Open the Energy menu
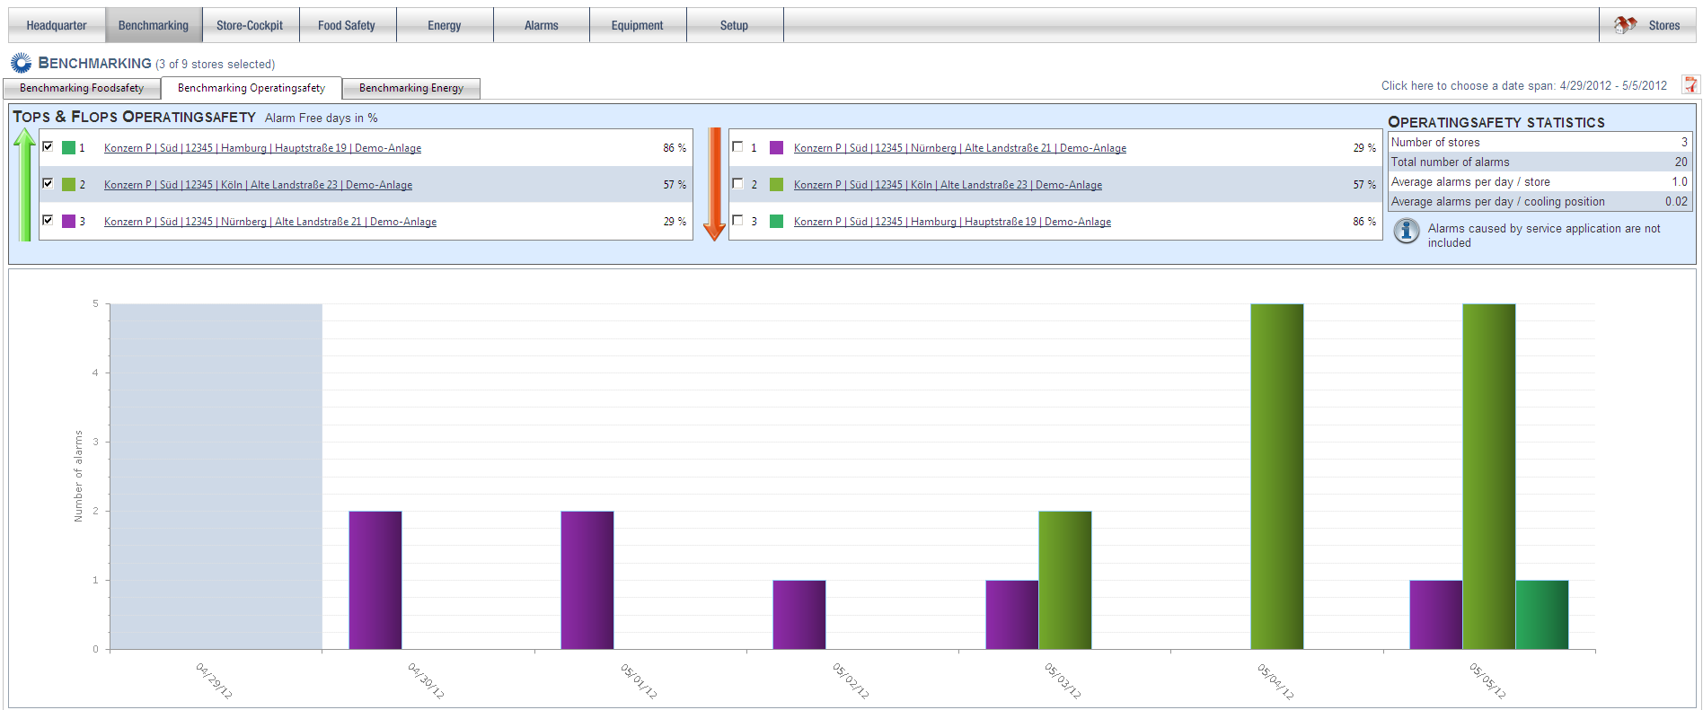 pos(445,25)
